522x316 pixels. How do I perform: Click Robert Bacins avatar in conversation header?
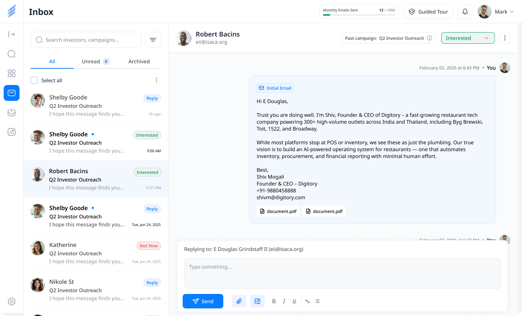pyautogui.click(x=183, y=38)
